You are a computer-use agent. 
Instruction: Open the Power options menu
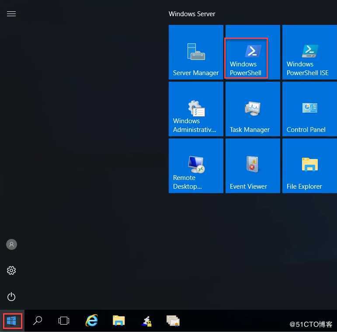tap(11, 297)
